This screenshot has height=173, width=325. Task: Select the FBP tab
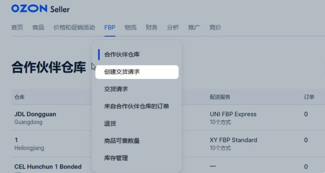coord(110,27)
